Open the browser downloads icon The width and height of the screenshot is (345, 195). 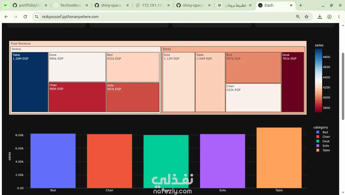(x=320, y=17)
